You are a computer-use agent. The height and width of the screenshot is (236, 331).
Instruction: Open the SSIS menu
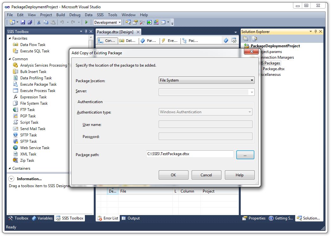[100, 15]
